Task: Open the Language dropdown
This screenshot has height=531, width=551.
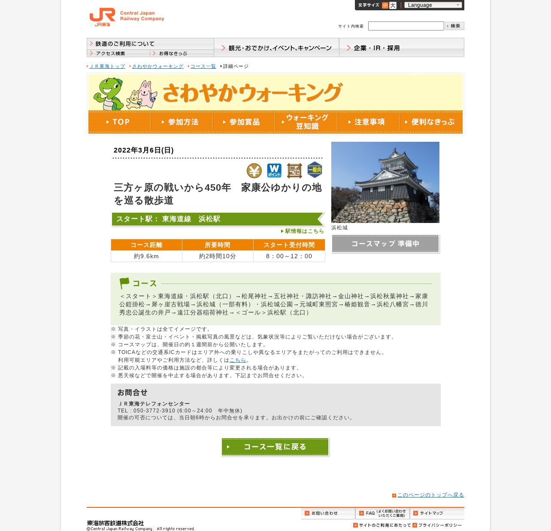Action: coord(433,5)
